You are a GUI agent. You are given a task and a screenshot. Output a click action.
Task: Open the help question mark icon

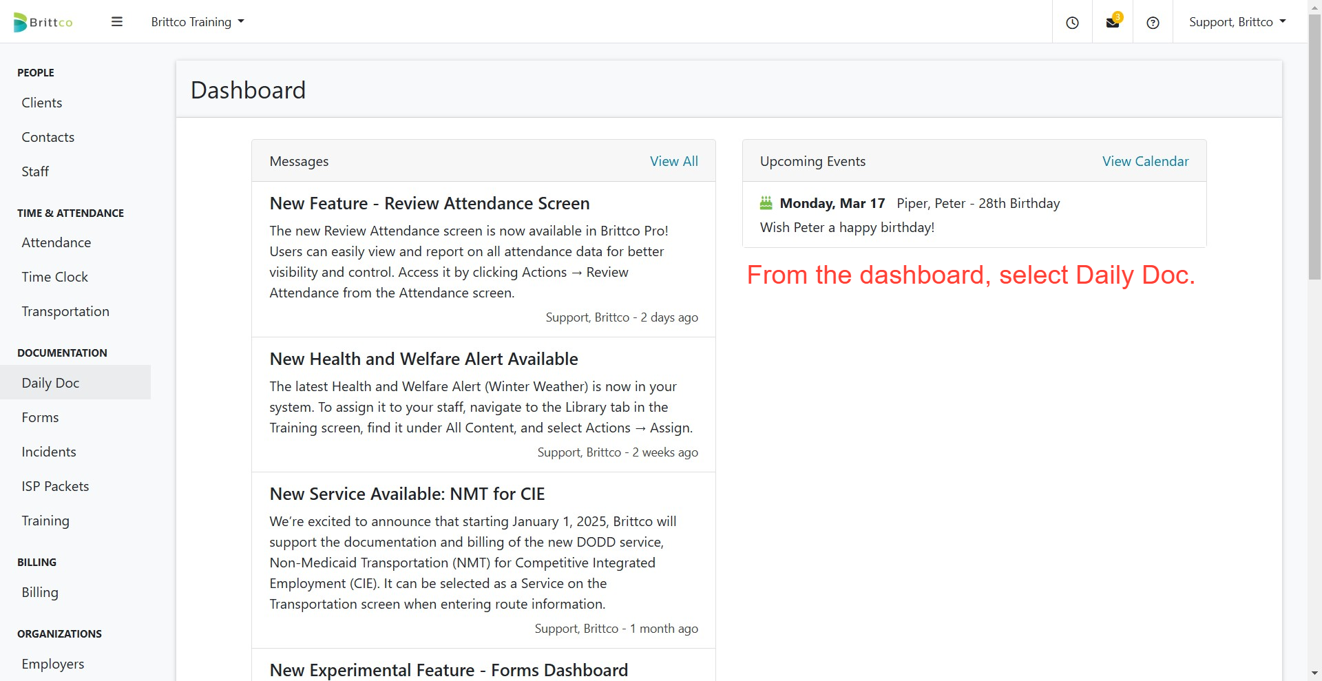[1153, 23]
